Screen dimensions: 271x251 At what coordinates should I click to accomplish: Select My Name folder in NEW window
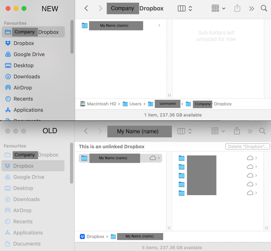click(121, 26)
